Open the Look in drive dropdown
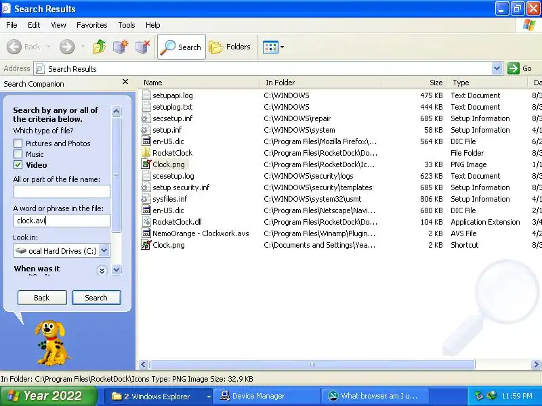Screen dimensions: 542x406 click(104, 250)
